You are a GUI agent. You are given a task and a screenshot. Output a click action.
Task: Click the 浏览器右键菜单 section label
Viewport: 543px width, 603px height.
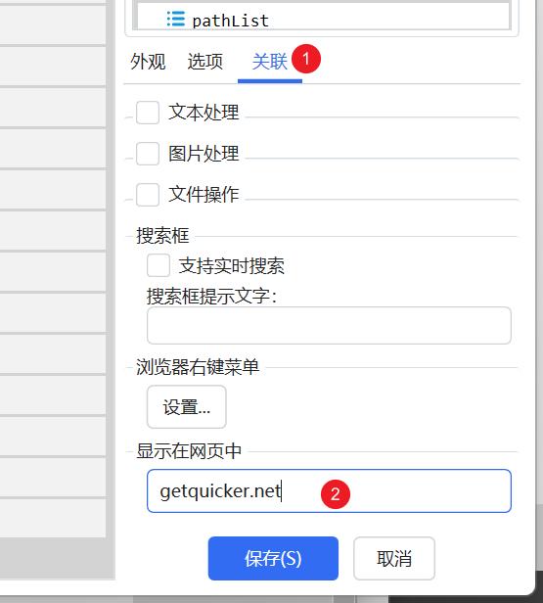(198, 367)
